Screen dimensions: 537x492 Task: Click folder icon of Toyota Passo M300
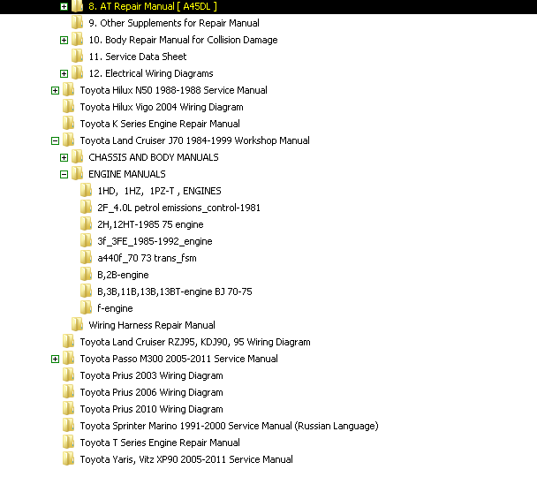pos(69,359)
